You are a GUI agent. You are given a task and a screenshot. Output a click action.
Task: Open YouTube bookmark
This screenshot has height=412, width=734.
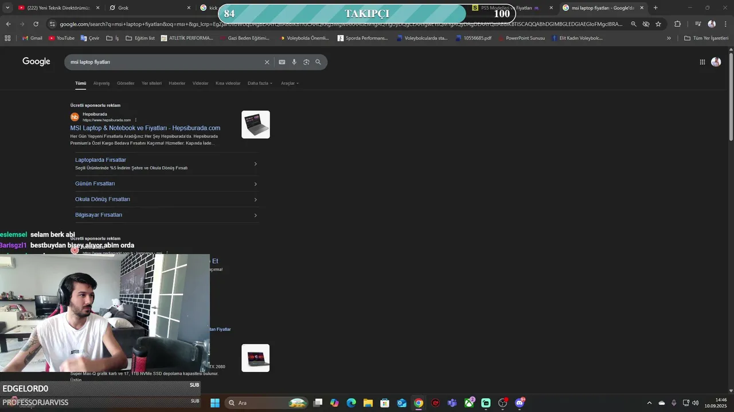pyautogui.click(x=61, y=38)
